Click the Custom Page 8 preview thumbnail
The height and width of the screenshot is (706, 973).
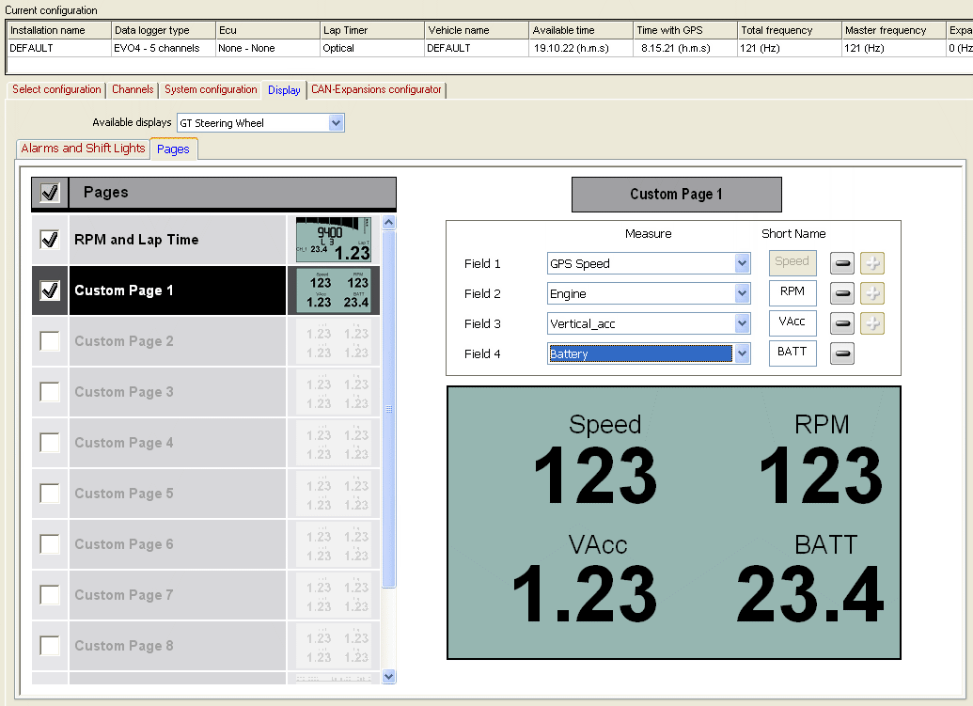(x=334, y=646)
